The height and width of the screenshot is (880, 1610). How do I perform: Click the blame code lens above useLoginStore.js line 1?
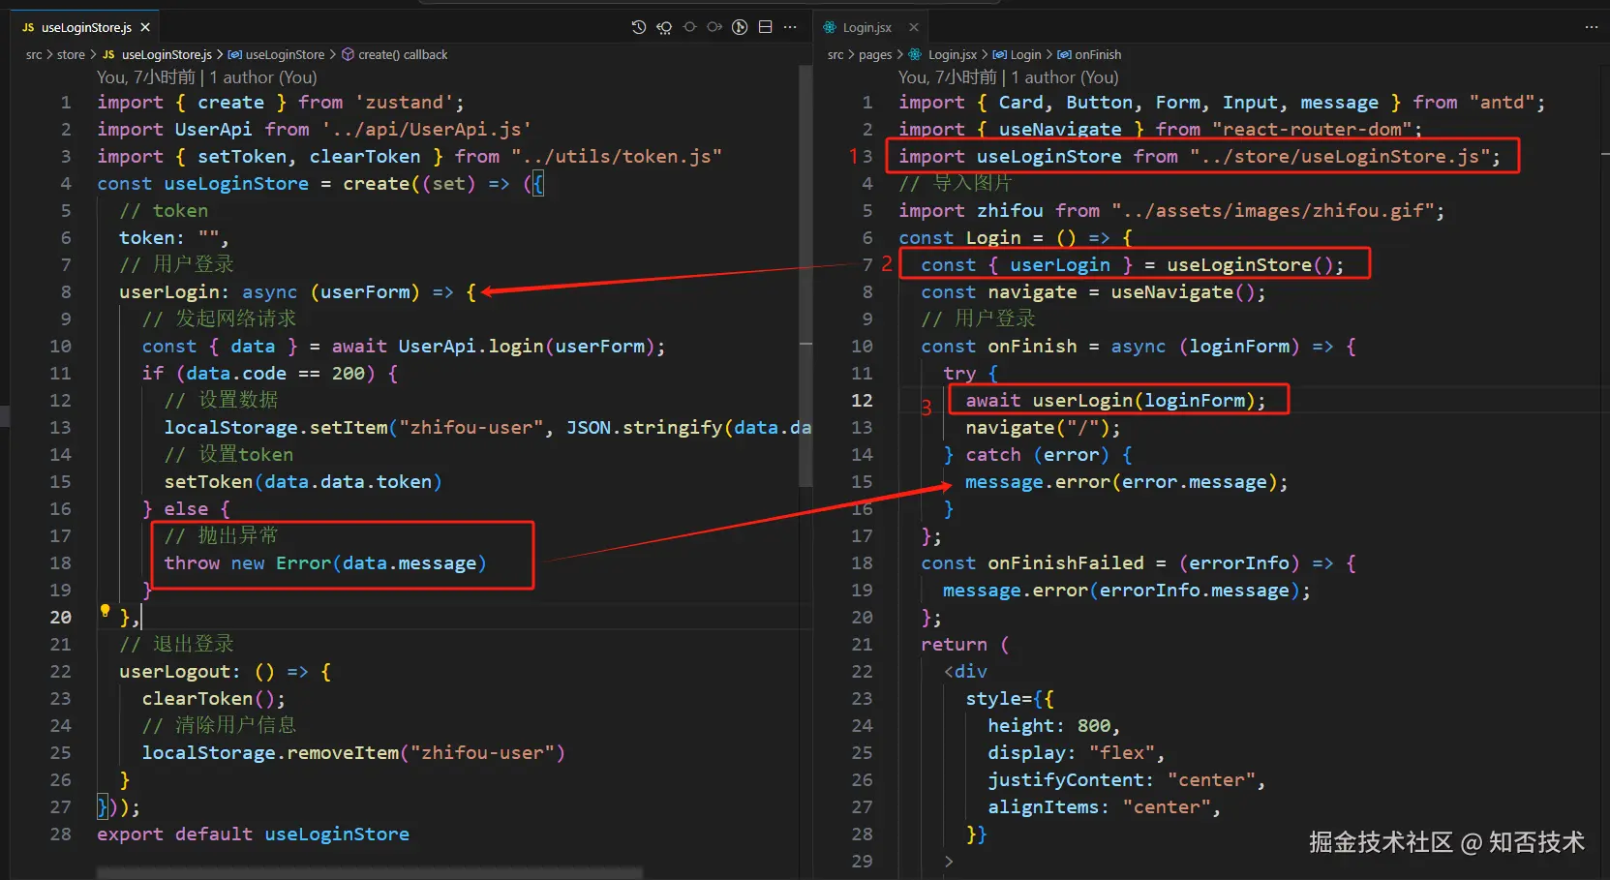point(145,77)
